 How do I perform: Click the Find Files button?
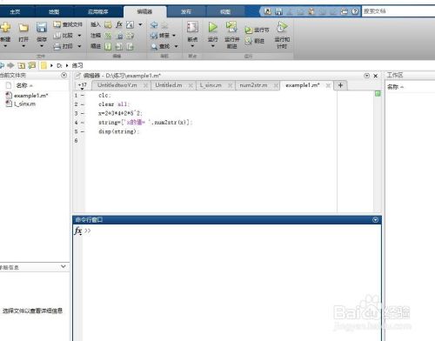(68, 24)
